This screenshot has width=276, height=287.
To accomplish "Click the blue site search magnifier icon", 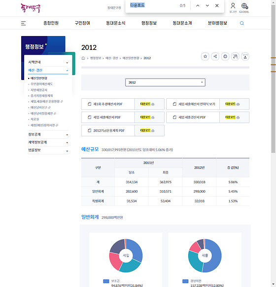I will click(242, 23).
